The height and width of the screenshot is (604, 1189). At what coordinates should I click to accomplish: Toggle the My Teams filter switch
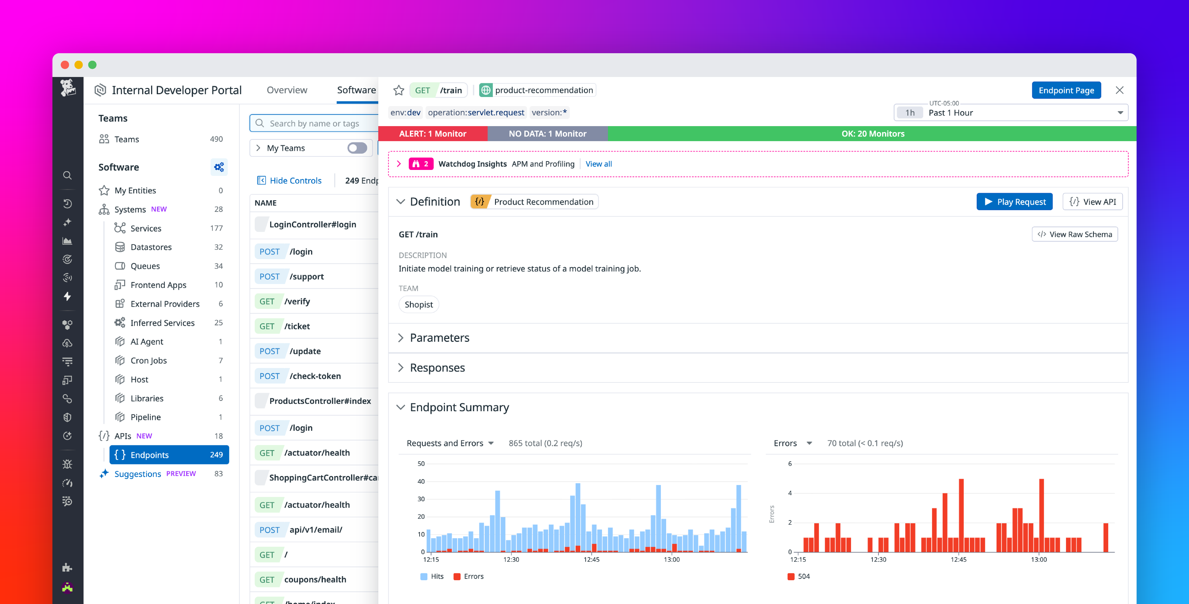click(x=357, y=148)
